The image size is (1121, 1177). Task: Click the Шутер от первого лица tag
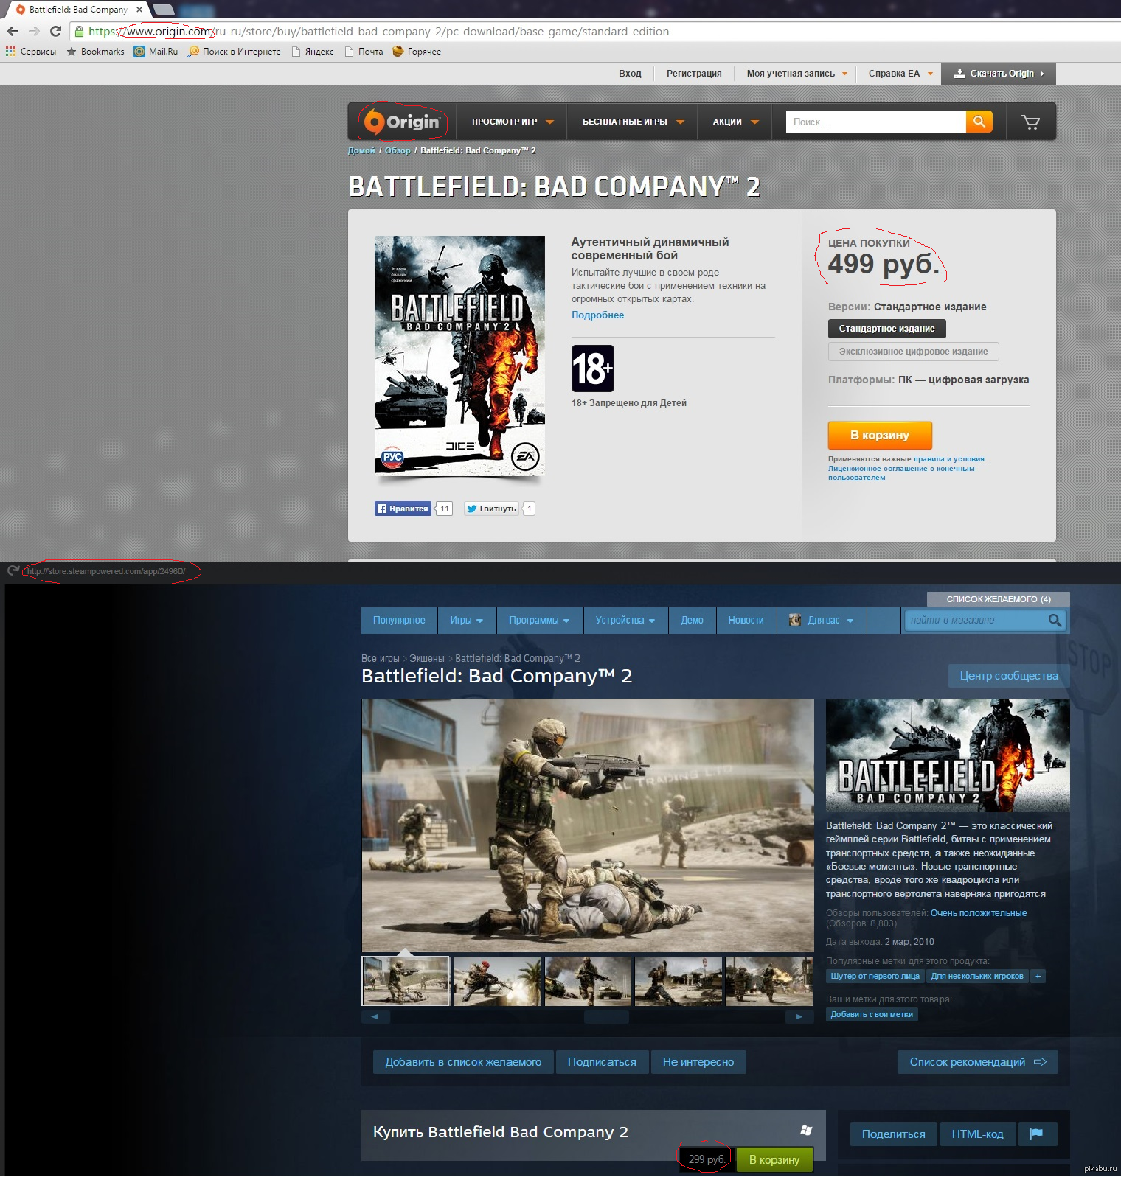tap(875, 976)
